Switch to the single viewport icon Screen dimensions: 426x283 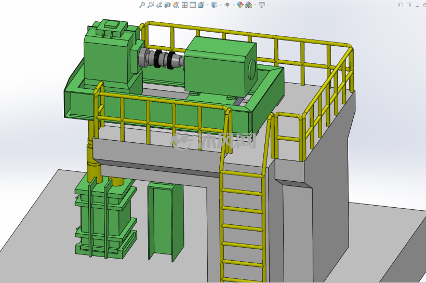coord(193,5)
